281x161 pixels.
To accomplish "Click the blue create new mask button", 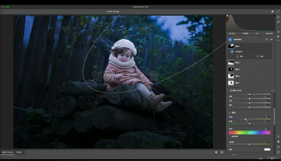I will point(230,40).
